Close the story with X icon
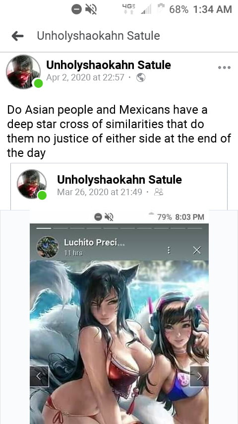The height and width of the screenshot is (424, 238). (x=197, y=250)
